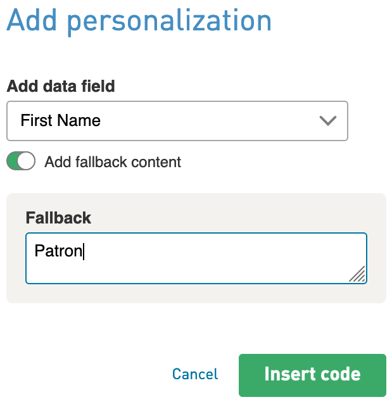Click the 'Add data field' label
Image resolution: width=392 pixels, height=402 pixels.
[x=61, y=86]
